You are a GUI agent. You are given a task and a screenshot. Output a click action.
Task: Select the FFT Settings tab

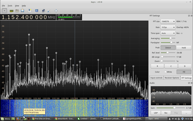[x=187, y=78]
